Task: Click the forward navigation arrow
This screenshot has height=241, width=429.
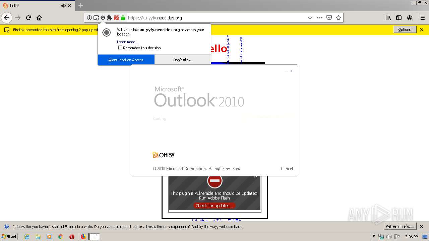Action: pyautogui.click(x=18, y=18)
